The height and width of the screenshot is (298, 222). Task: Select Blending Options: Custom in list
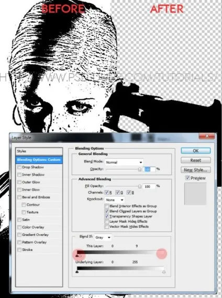tap(39, 159)
